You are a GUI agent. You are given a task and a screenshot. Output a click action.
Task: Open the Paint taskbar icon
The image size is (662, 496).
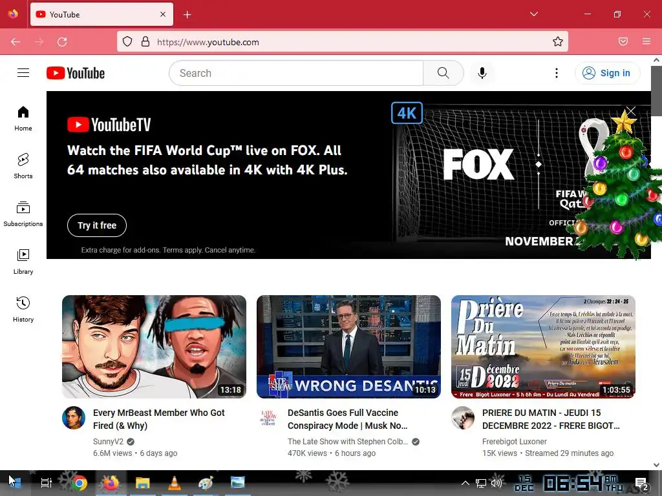(206, 483)
